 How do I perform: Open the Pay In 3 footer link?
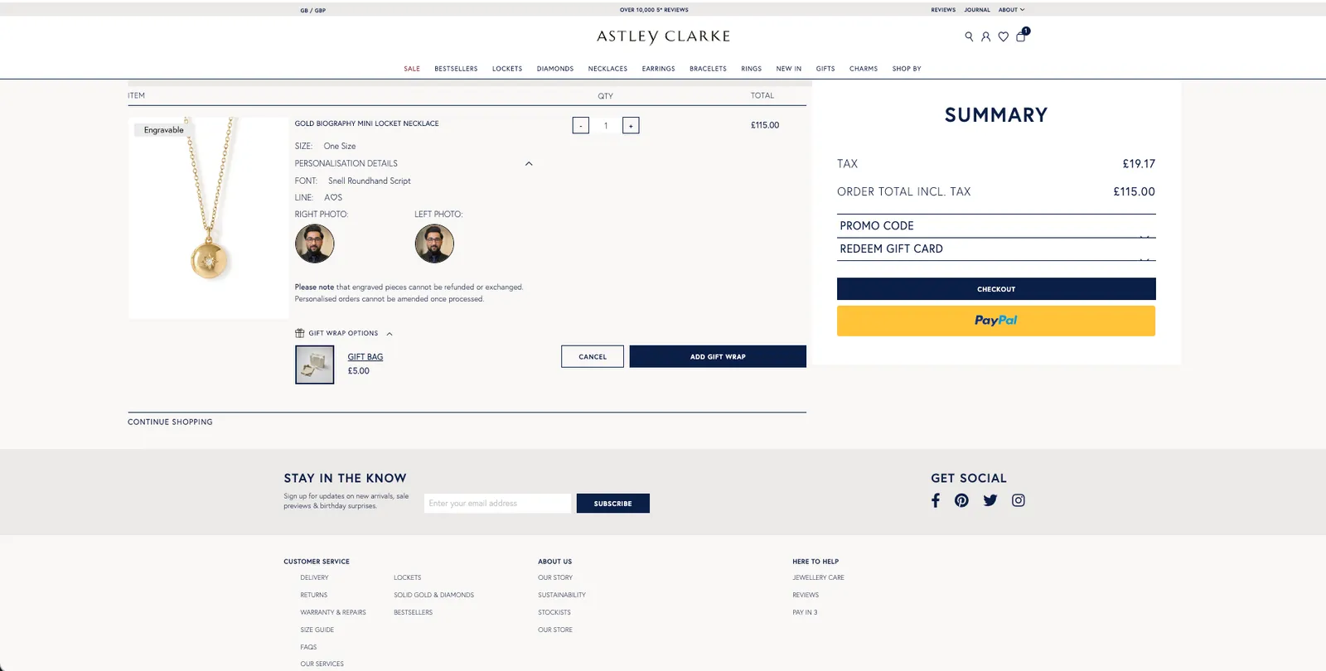click(805, 612)
